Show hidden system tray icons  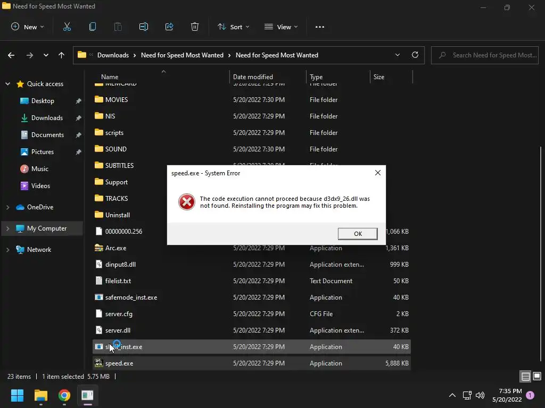click(452, 395)
